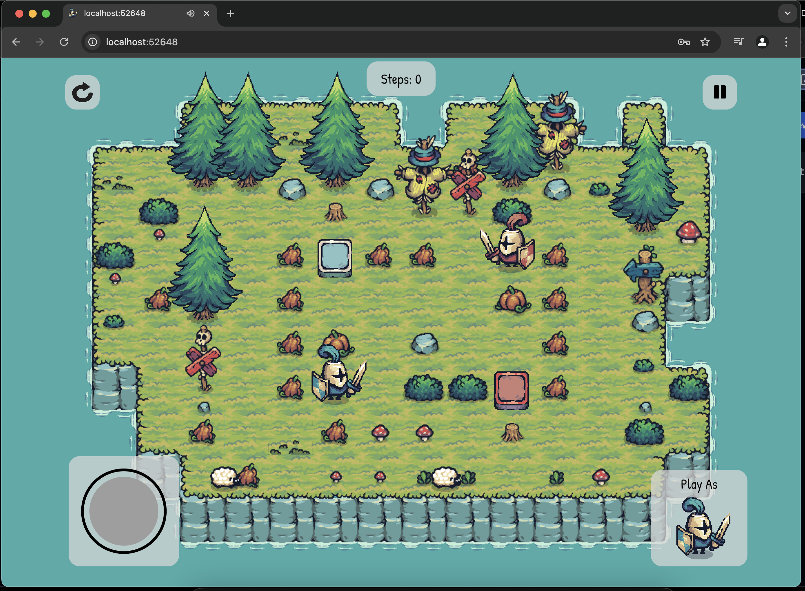Screen dimensions: 805x591
Task: View site information icon in address bar
Action: 92,42
